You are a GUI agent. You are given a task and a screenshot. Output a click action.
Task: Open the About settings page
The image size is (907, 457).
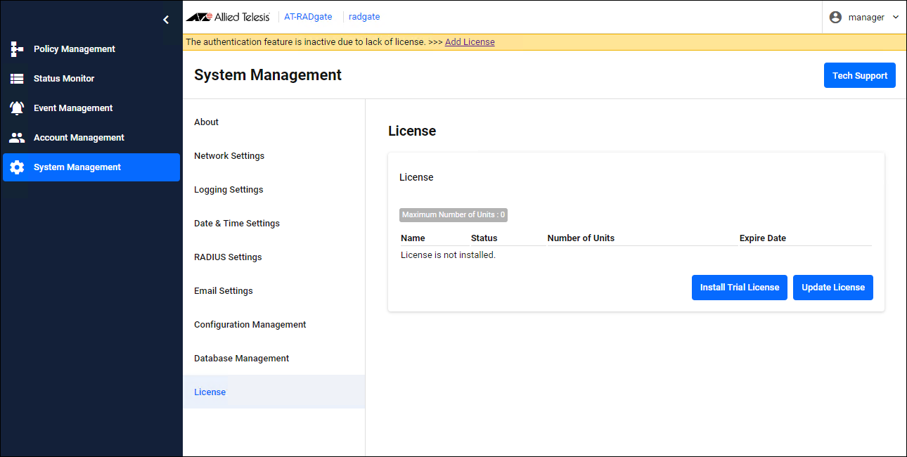coord(207,122)
